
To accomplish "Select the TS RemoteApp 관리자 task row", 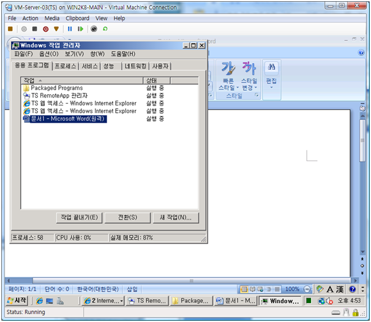I will pyautogui.click(x=110, y=96).
